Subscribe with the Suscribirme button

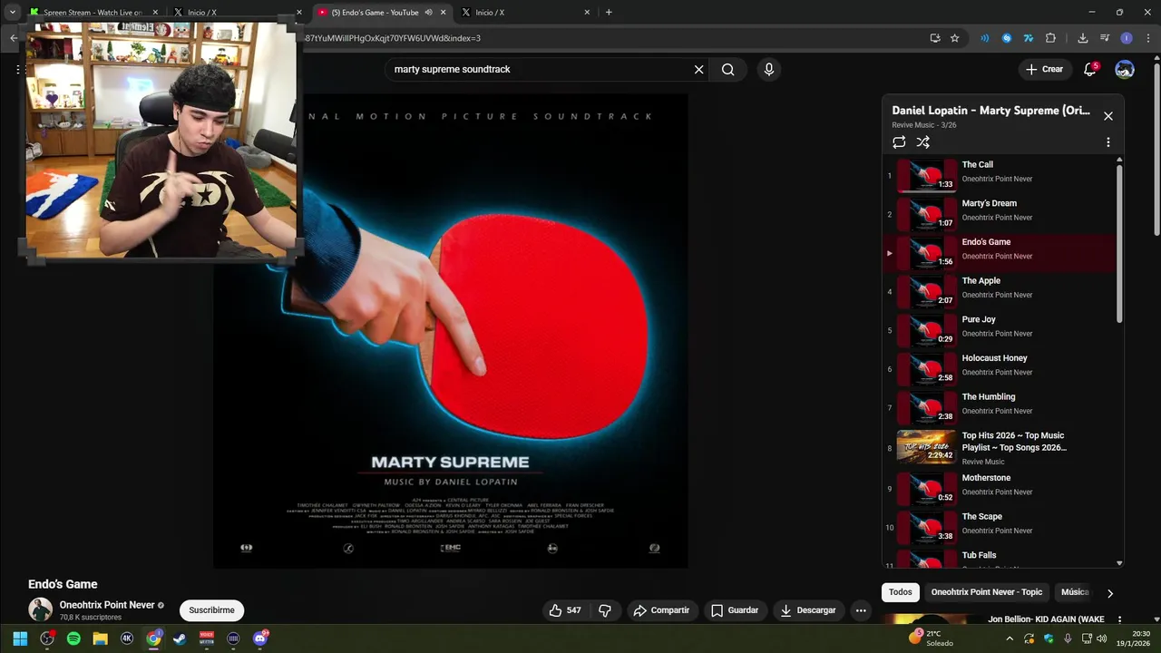coord(211,610)
